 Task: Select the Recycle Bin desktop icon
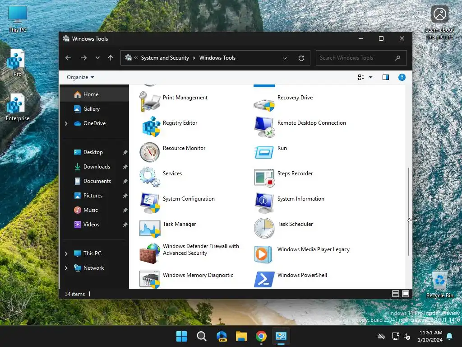[x=439, y=285]
